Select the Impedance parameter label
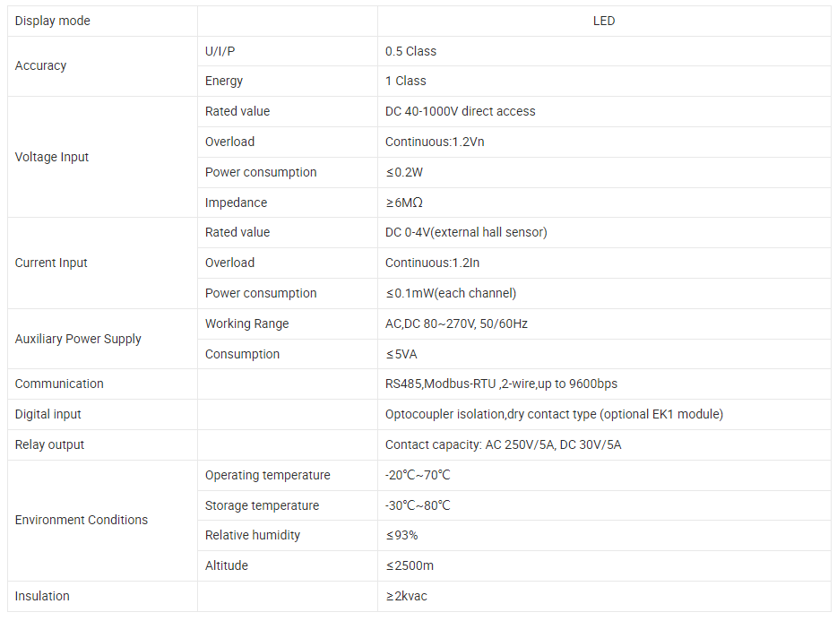This screenshot has height=621, width=837. coord(236,203)
